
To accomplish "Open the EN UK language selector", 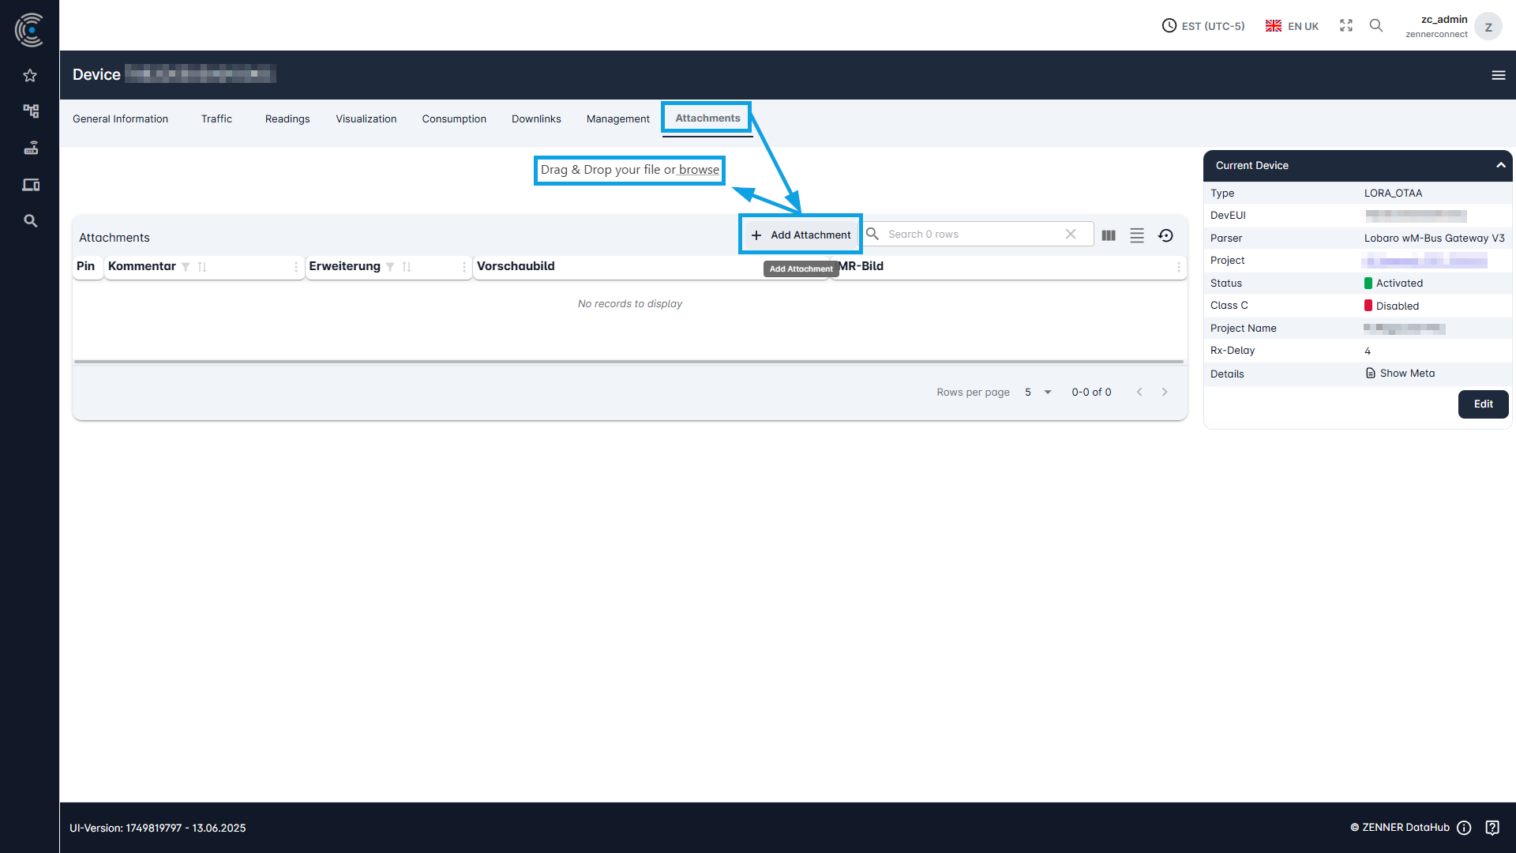I will click(1292, 25).
